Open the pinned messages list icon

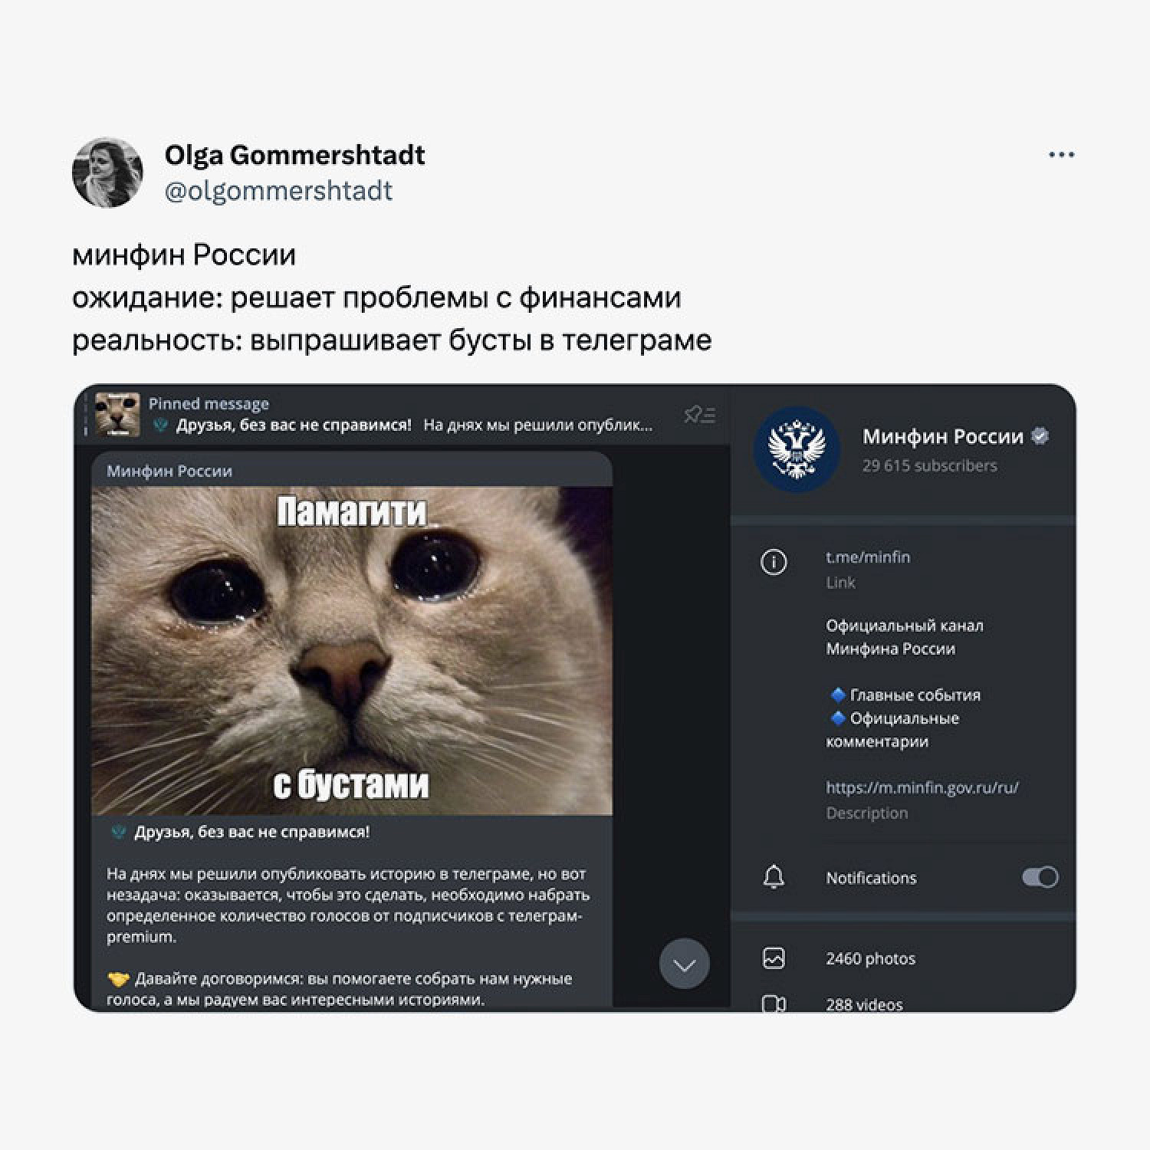pyautogui.click(x=699, y=415)
